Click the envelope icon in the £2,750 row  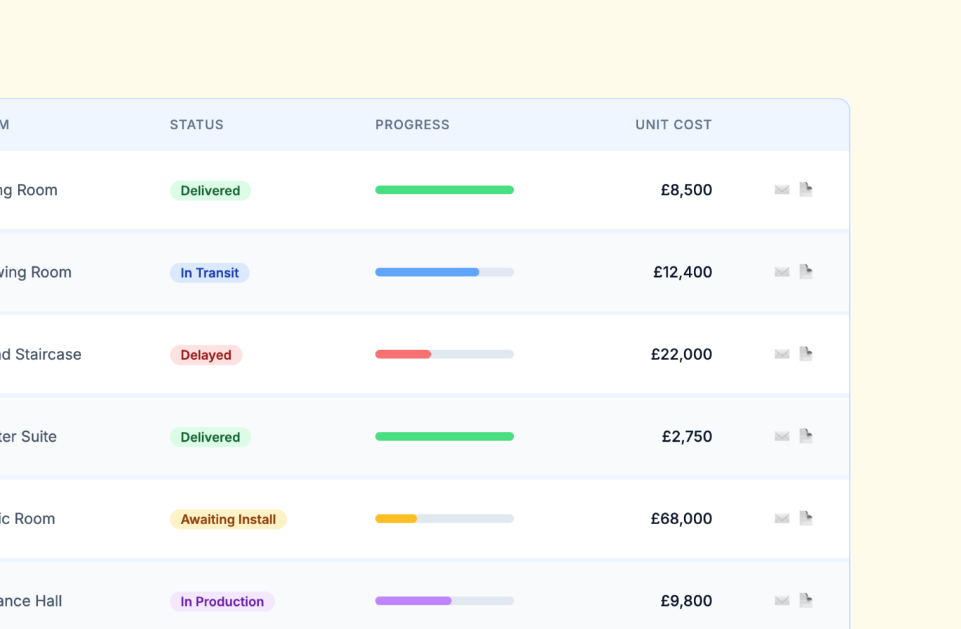[x=782, y=436]
